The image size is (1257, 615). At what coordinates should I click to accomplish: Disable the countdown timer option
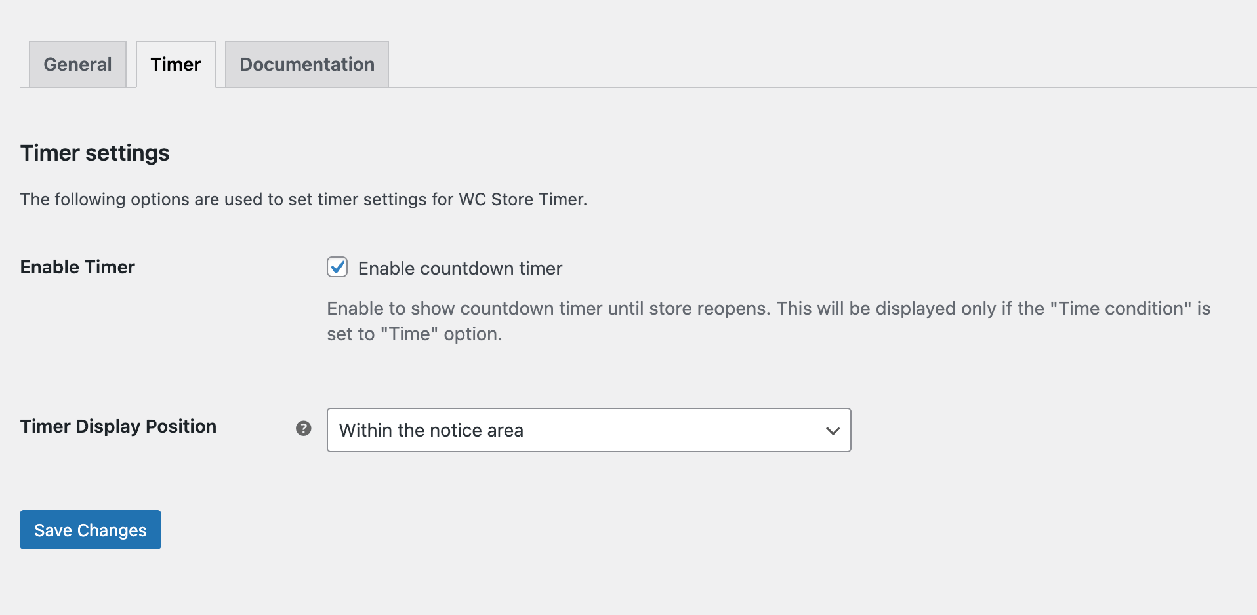coord(337,268)
